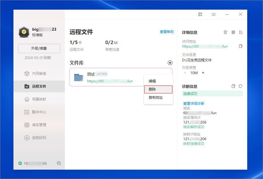Minimize the application window
This screenshot has height=179, width=263.
click(227, 14)
